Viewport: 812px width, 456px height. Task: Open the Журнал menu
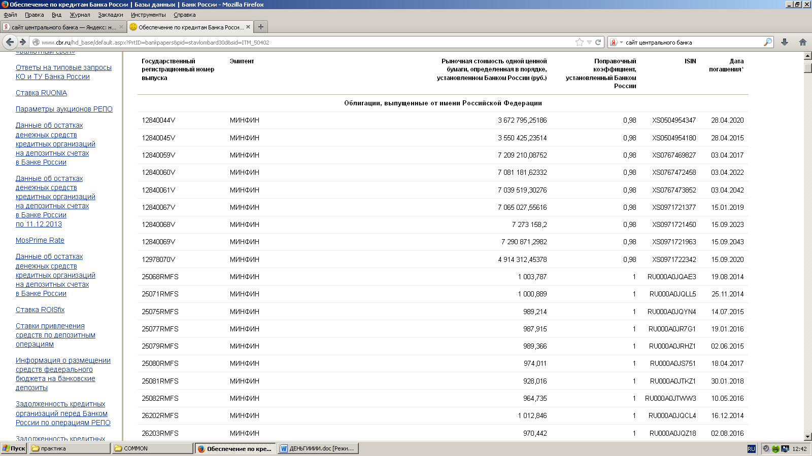coord(80,15)
